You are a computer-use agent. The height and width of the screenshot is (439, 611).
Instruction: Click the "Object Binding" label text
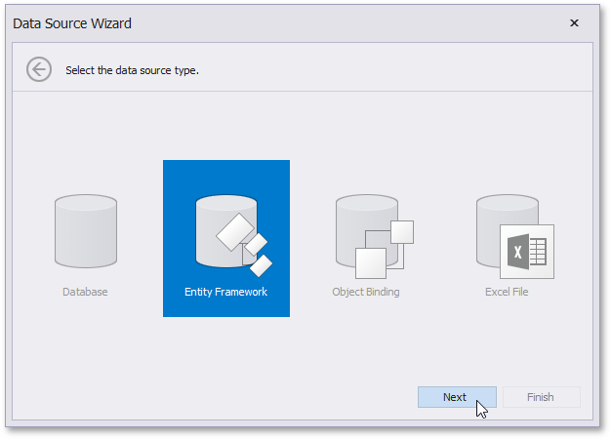[366, 292]
